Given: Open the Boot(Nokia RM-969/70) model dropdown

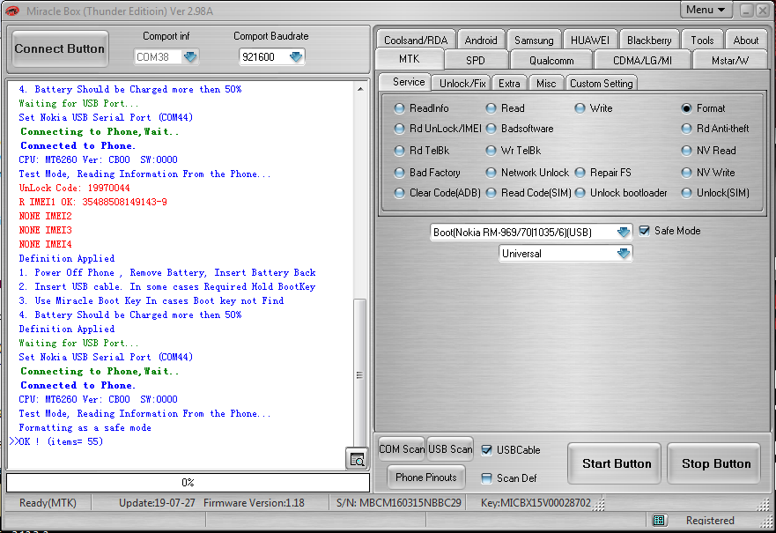Looking at the screenshot, I should (624, 232).
